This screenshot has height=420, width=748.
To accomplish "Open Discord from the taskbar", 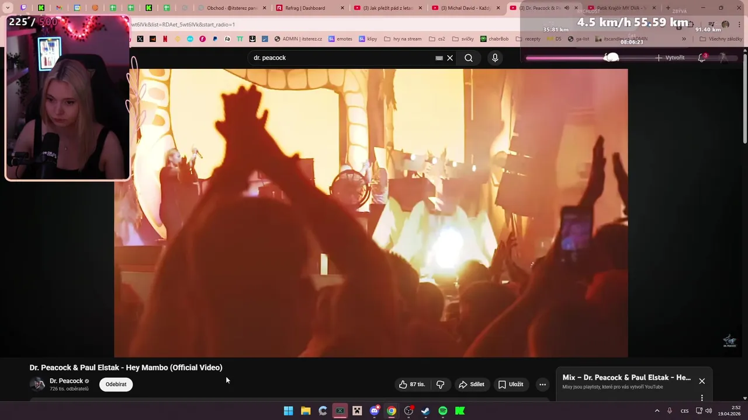I will click(x=375, y=411).
